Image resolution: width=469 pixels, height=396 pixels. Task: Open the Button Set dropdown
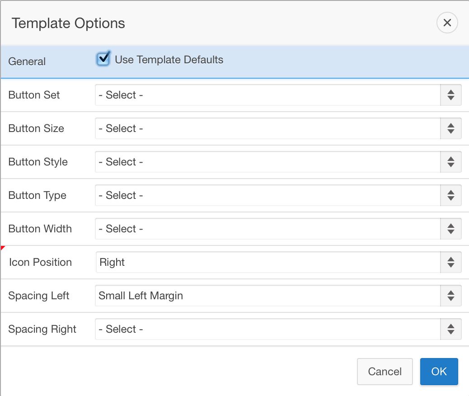tap(267, 95)
